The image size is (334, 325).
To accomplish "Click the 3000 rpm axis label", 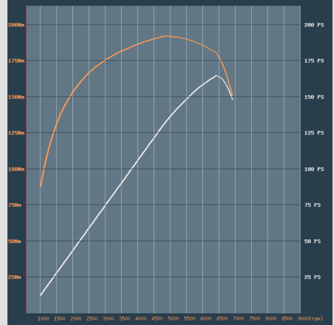I will click(108, 319).
